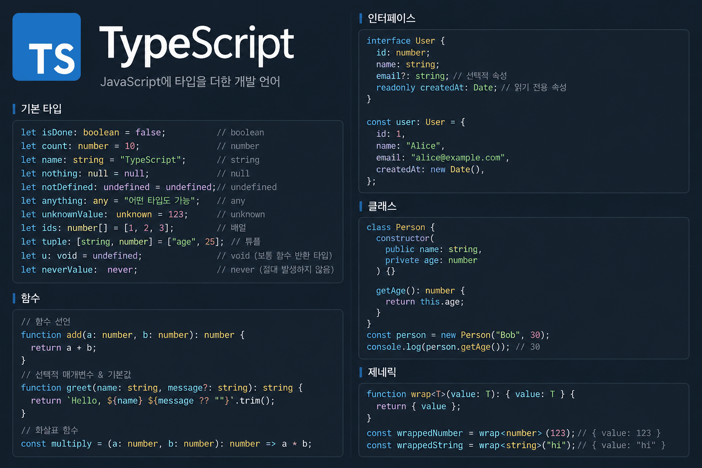This screenshot has height=468, width=702.
Task: Click the "return { value };" statement
Action: 418,406
